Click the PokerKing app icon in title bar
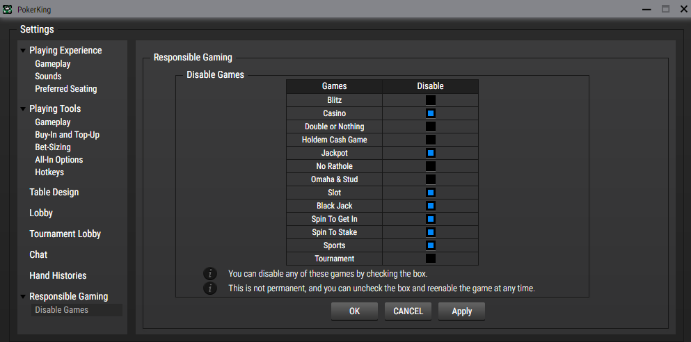 click(8, 8)
